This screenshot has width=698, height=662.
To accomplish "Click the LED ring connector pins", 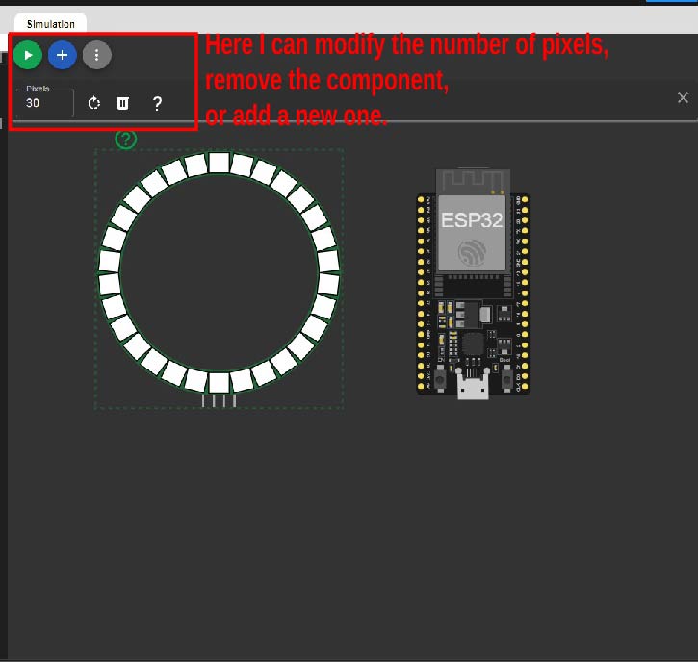I will [x=219, y=400].
